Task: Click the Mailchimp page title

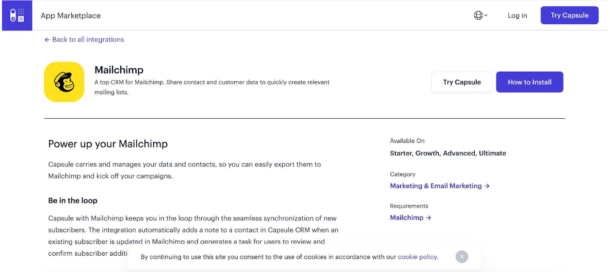Action: pyautogui.click(x=119, y=70)
